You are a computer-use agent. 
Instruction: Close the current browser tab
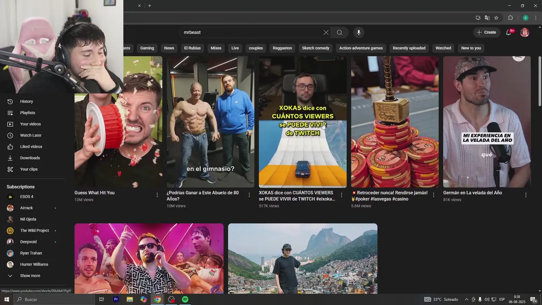pyautogui.click(x=139, y=6)
